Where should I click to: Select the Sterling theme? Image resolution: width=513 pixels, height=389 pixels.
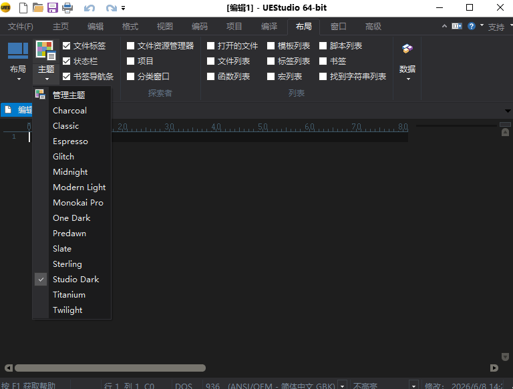pos(72,264)
